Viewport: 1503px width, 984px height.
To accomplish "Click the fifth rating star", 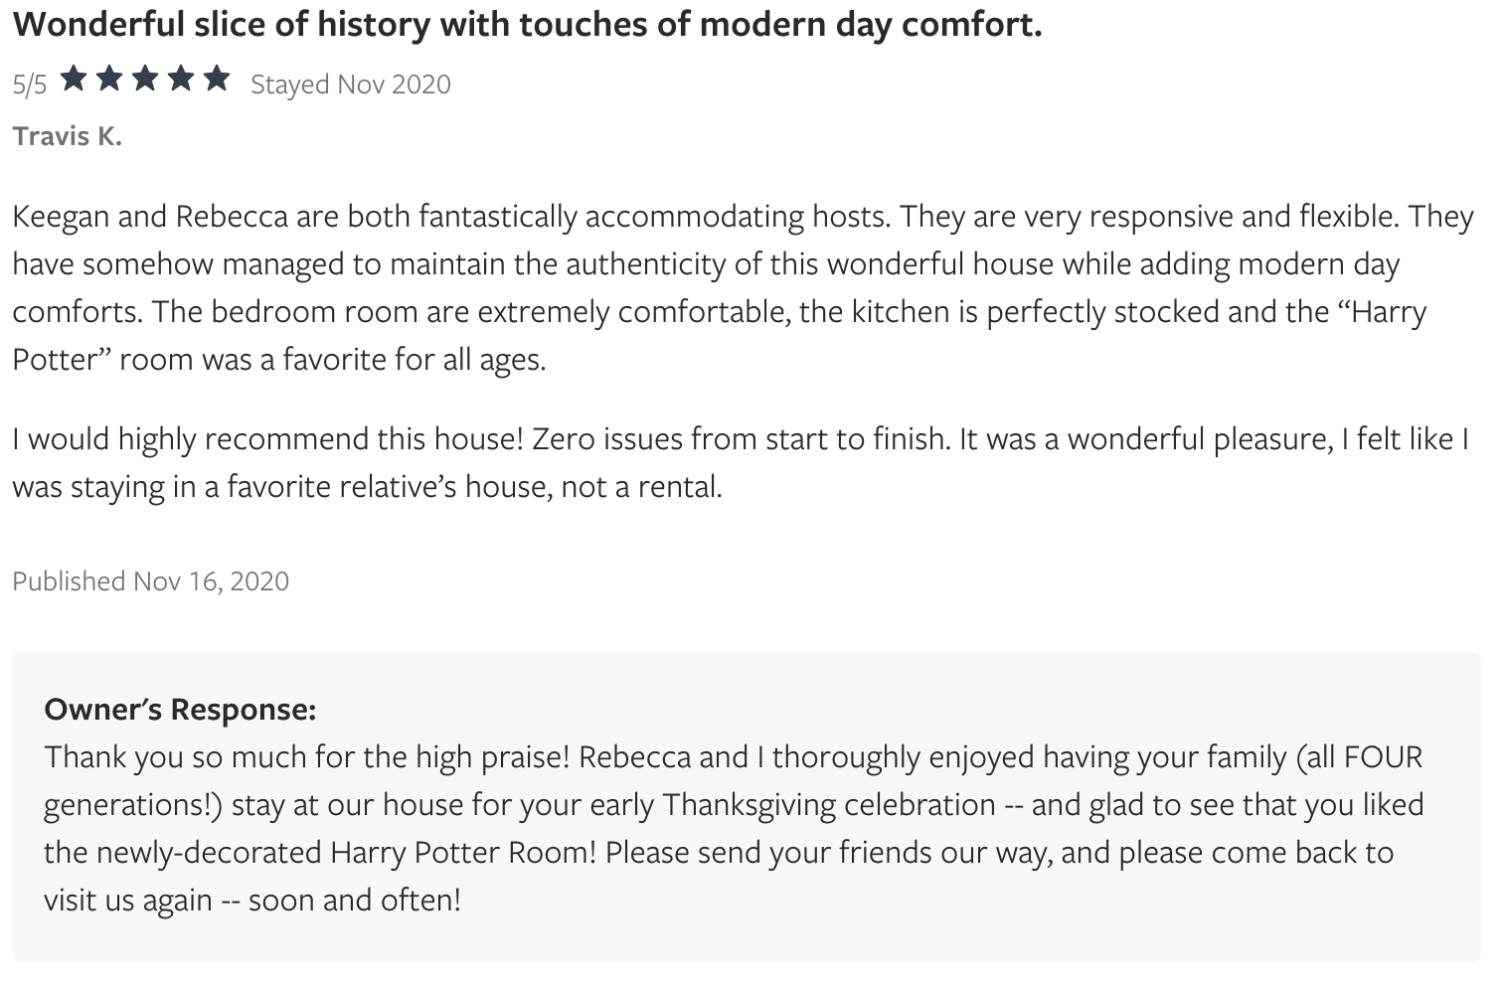I will point(217,79).
